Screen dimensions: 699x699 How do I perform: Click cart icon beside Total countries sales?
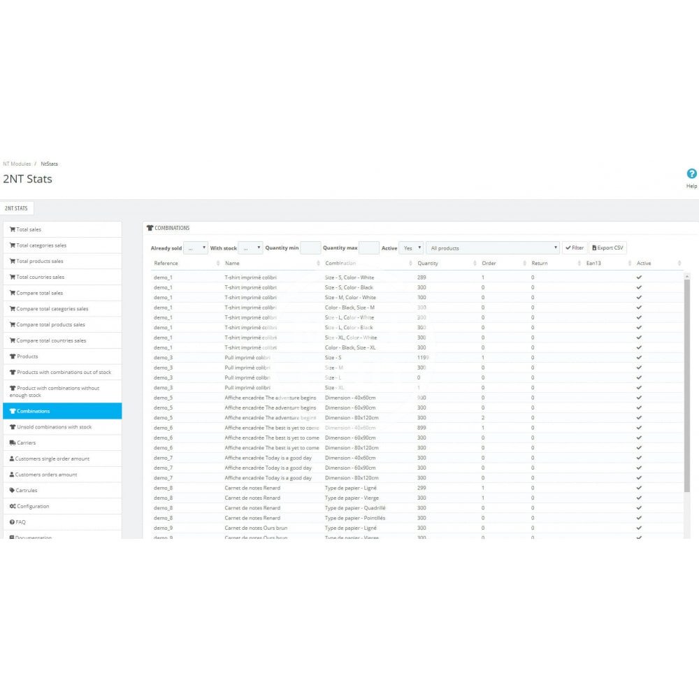point(13,277)
